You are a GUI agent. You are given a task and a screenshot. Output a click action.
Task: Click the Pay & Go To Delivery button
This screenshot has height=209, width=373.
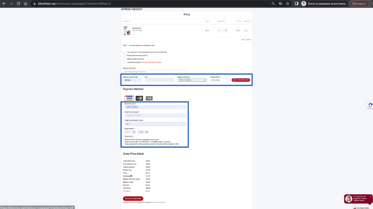(x=133, y=199)
